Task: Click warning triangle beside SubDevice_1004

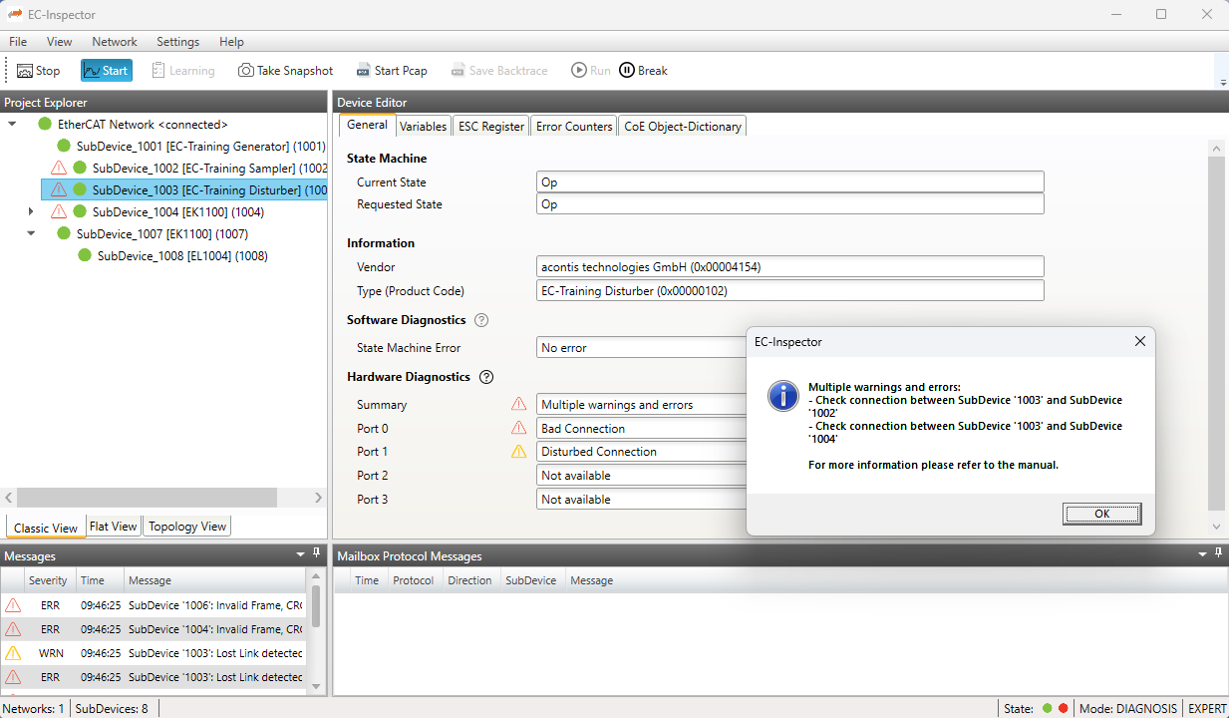Action: pos(59,211)
